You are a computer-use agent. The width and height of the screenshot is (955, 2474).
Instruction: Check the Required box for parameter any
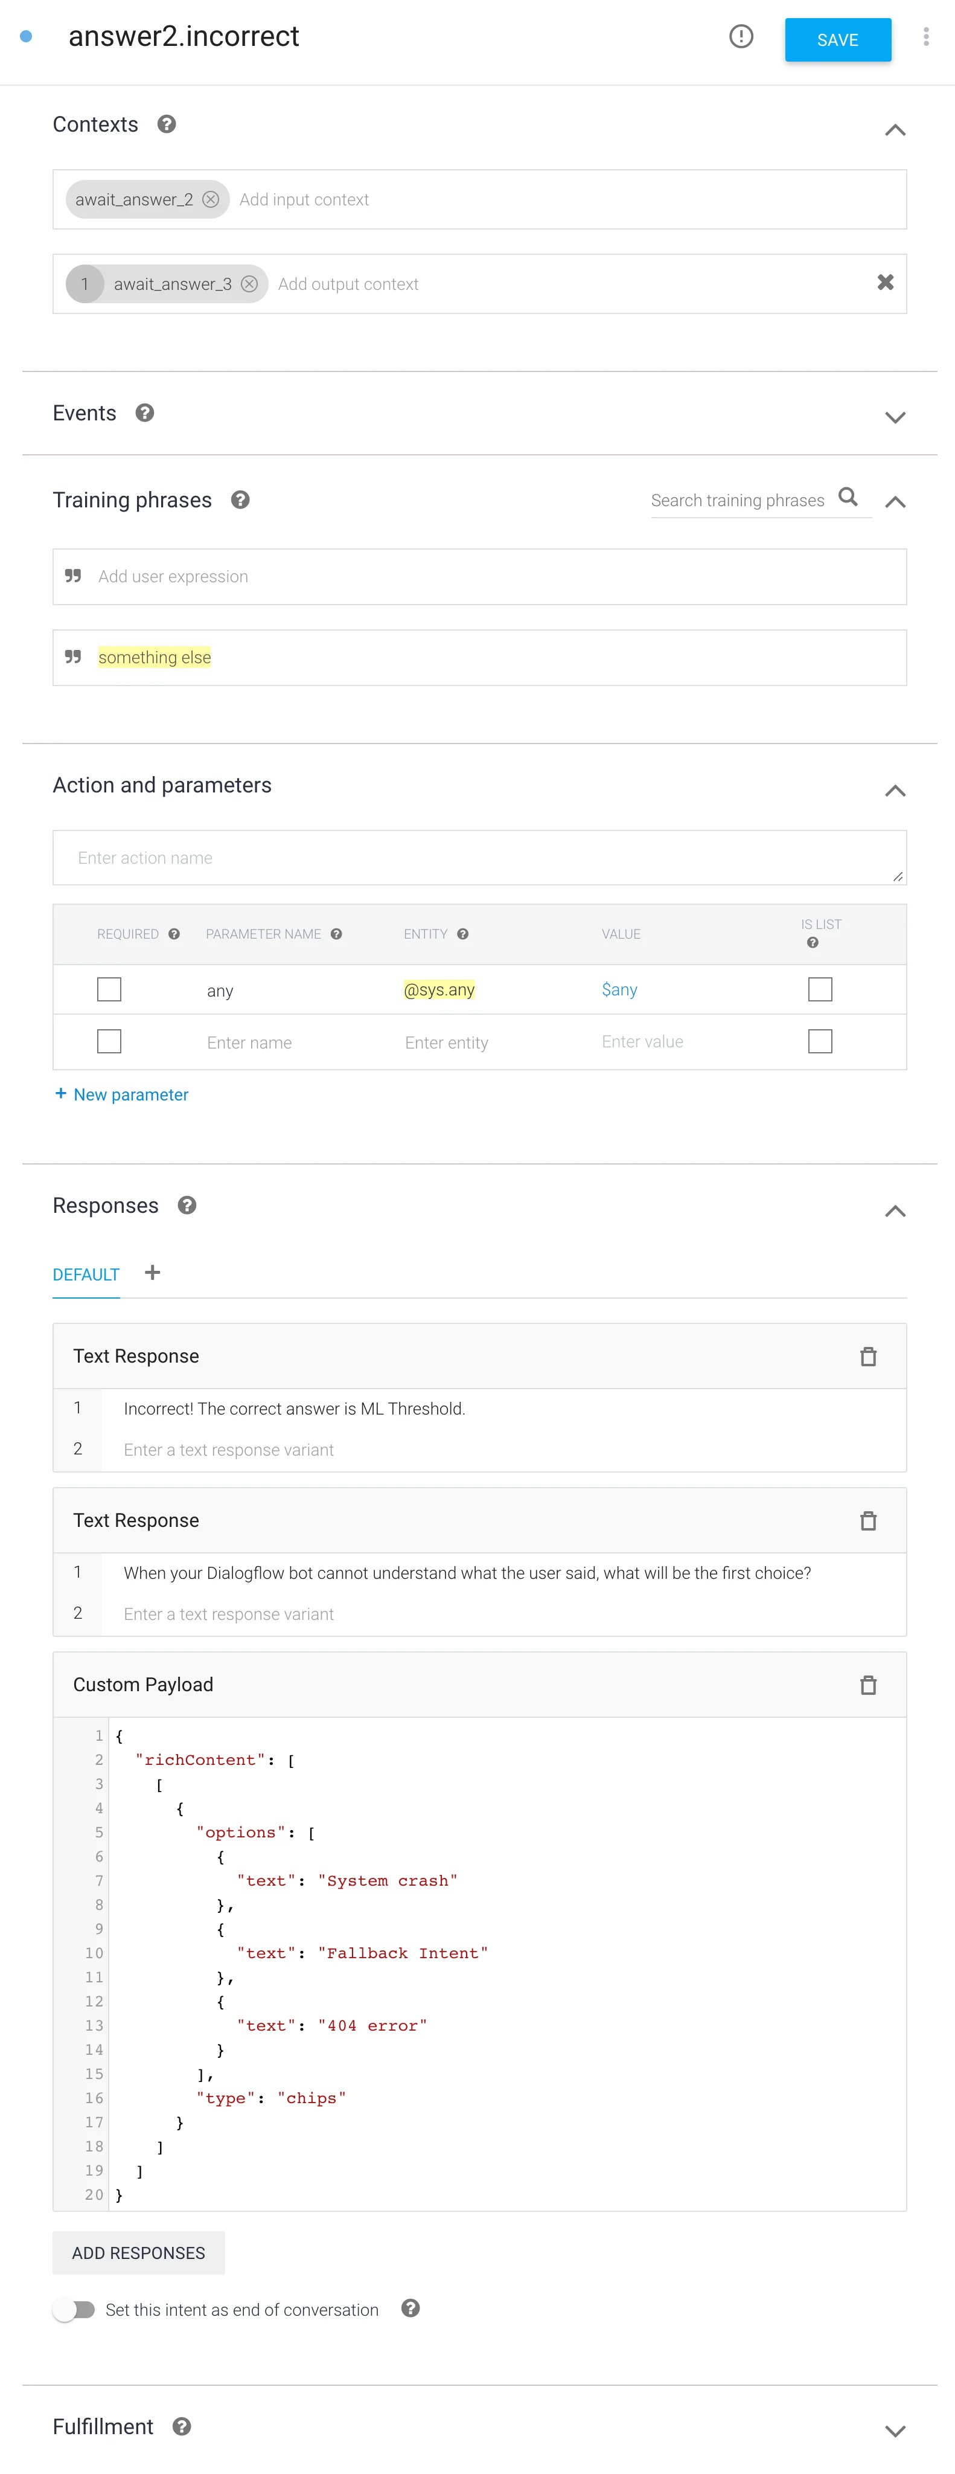click(109, 989)
